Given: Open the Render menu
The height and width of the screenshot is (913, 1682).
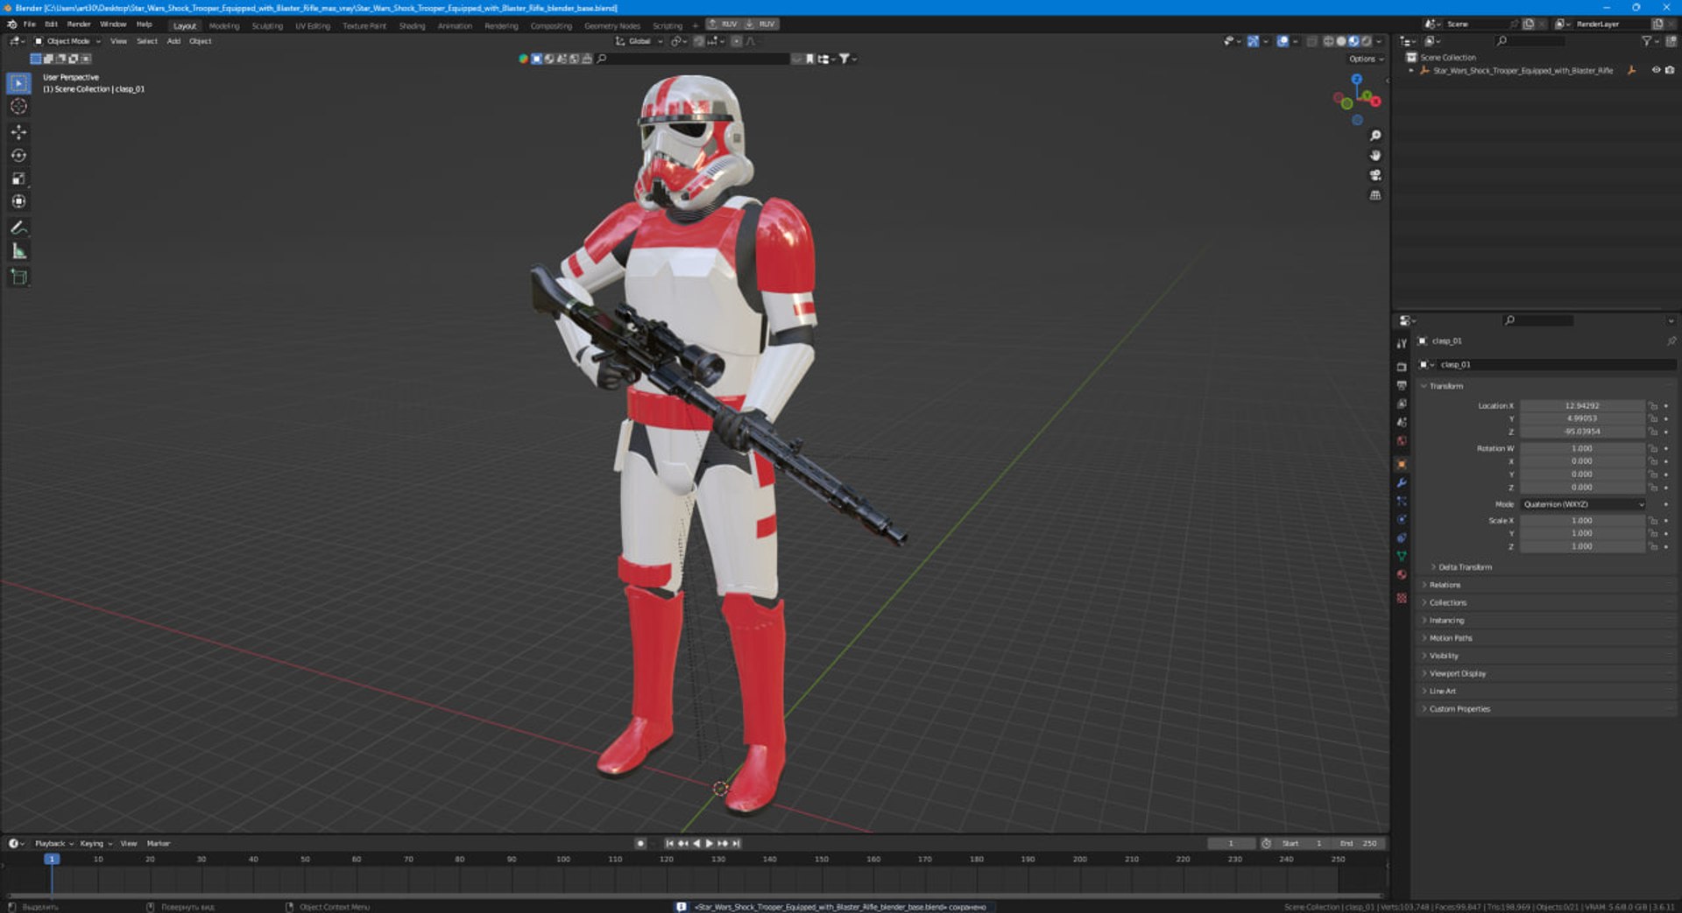Looking at the screenshot, I should [79, 25].
